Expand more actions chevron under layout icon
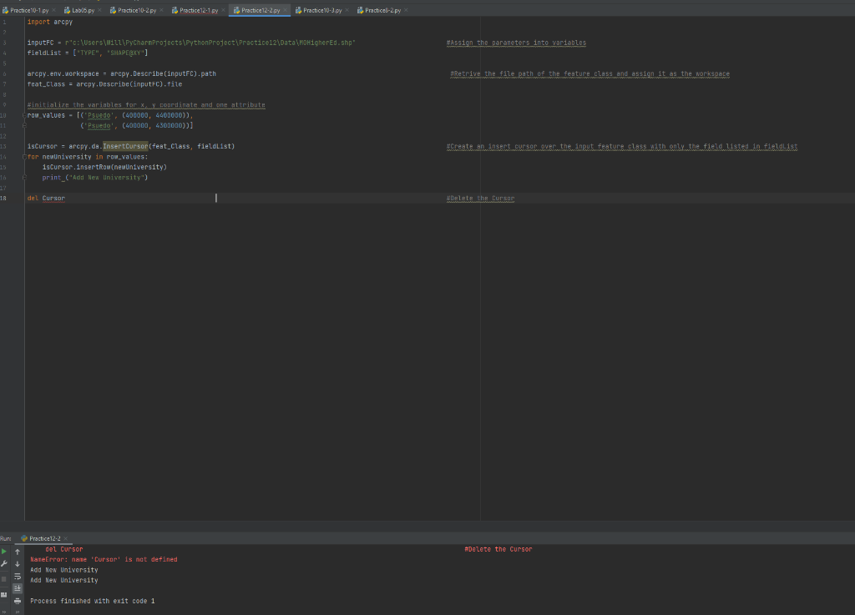The width and height of the screenshot is (855, 615). coord(4,612)
